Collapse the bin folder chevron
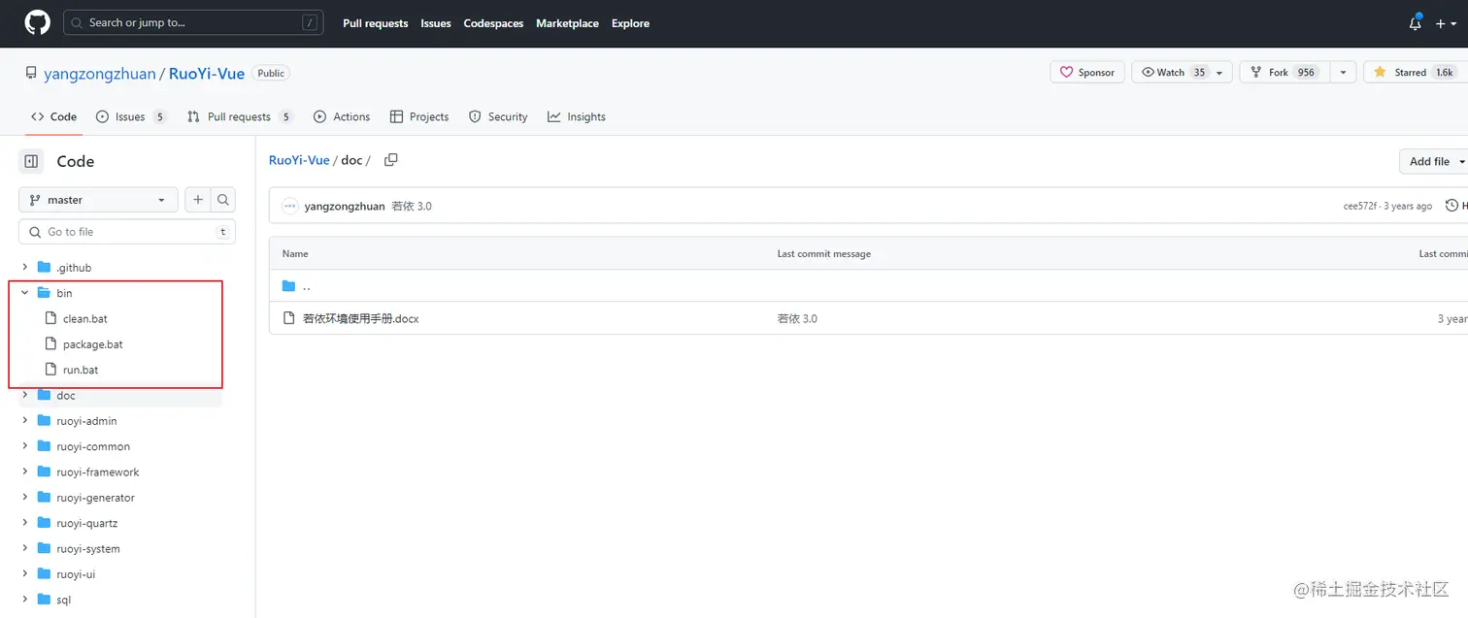This screenshot has height=618, width=1468. pos(25,292)
